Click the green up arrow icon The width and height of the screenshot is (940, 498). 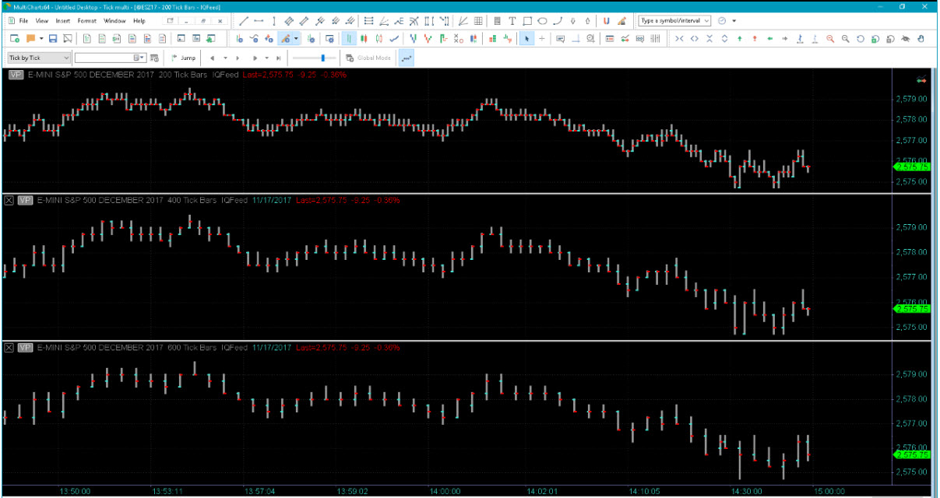tap(740, 38)
